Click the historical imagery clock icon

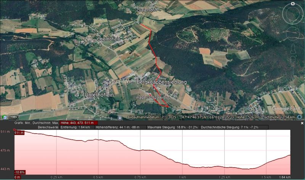5,117
